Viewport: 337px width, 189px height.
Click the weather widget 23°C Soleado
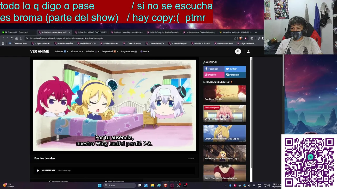pos(8,185)
